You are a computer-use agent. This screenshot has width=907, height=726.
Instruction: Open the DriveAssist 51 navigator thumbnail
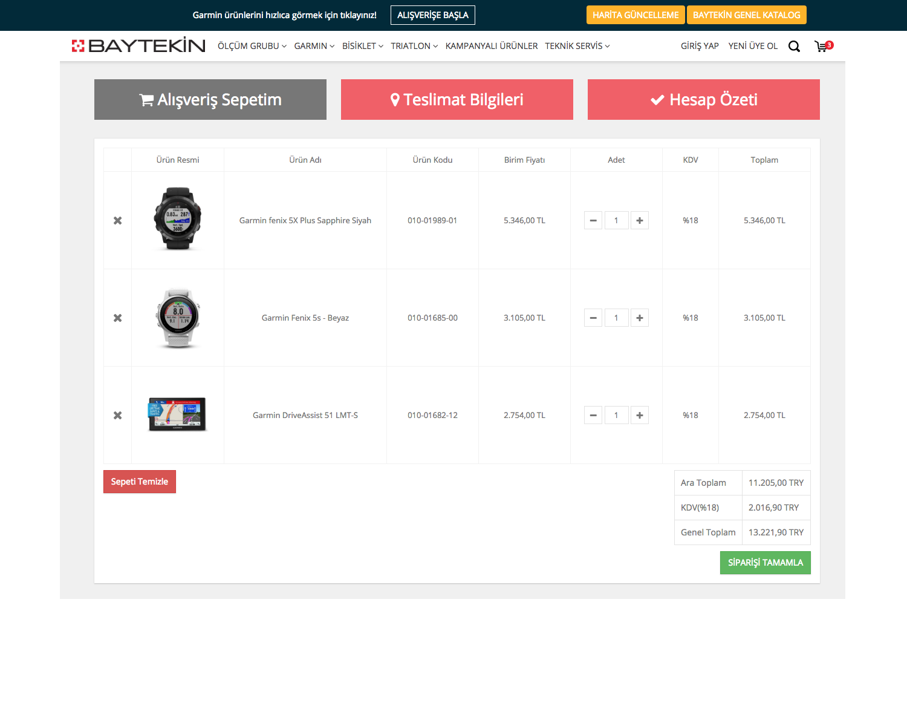(x=177, y=414)
